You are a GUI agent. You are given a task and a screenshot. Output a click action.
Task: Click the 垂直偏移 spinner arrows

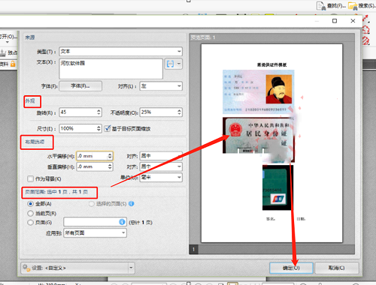110,166
